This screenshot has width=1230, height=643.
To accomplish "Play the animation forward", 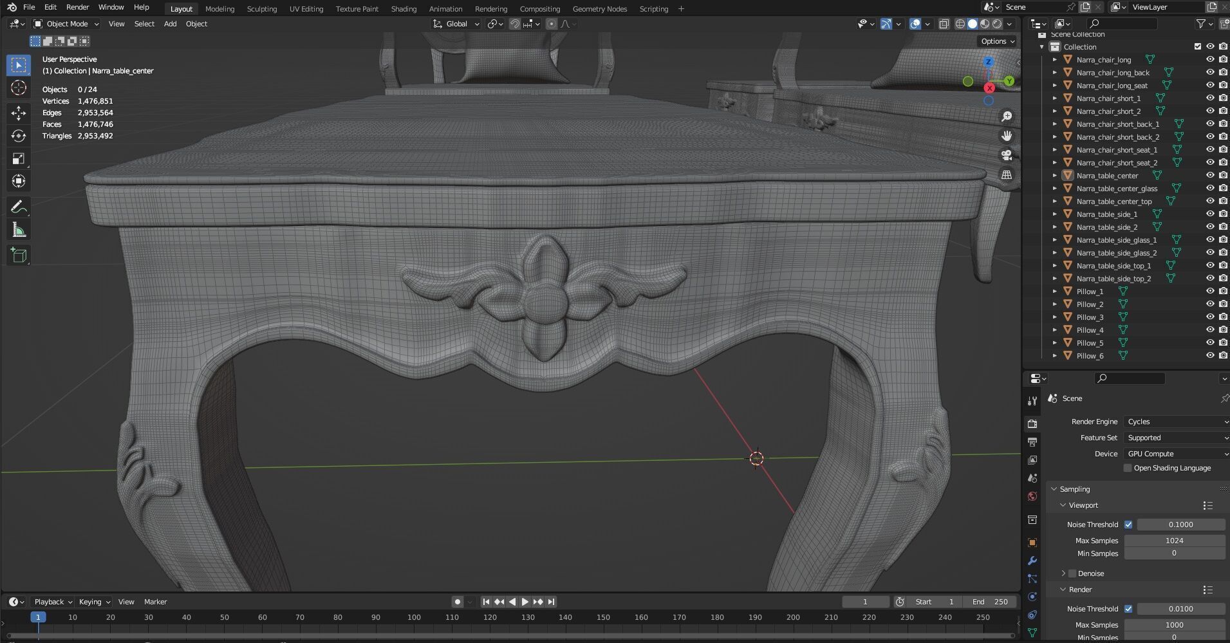I will tap(525, 602).
